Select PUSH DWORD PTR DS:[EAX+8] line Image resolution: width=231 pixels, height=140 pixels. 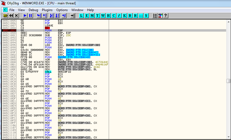pyautogui.click(x=114, y=57)
